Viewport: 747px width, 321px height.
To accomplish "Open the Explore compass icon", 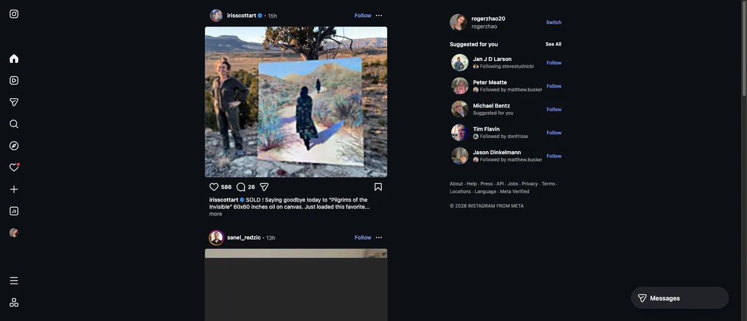I will [x=14, y=146].
